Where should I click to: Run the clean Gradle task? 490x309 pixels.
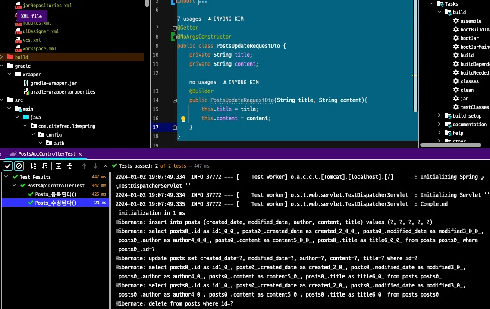pyautogui.click(x=467, y=90)
